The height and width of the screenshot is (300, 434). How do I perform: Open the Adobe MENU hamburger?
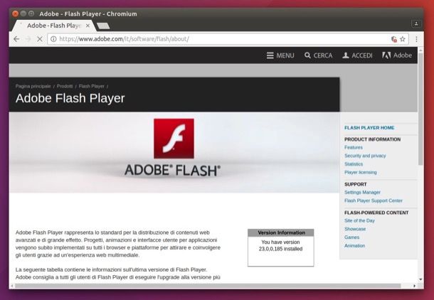pyautogui.click(x=280, y=55)
